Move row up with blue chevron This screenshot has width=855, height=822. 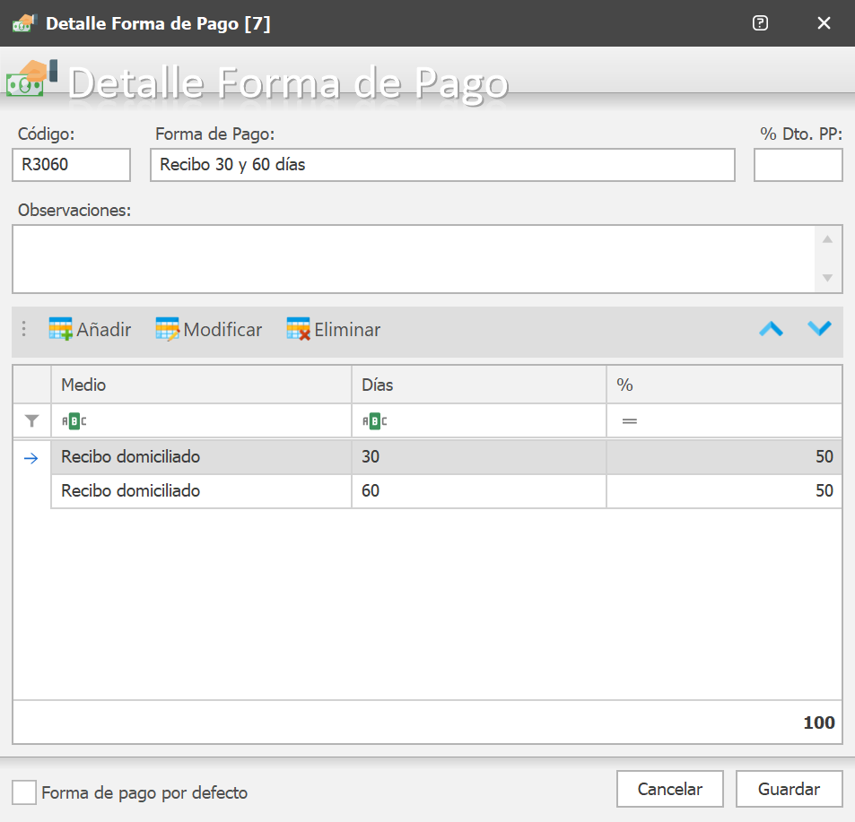(x=771, y=329)
